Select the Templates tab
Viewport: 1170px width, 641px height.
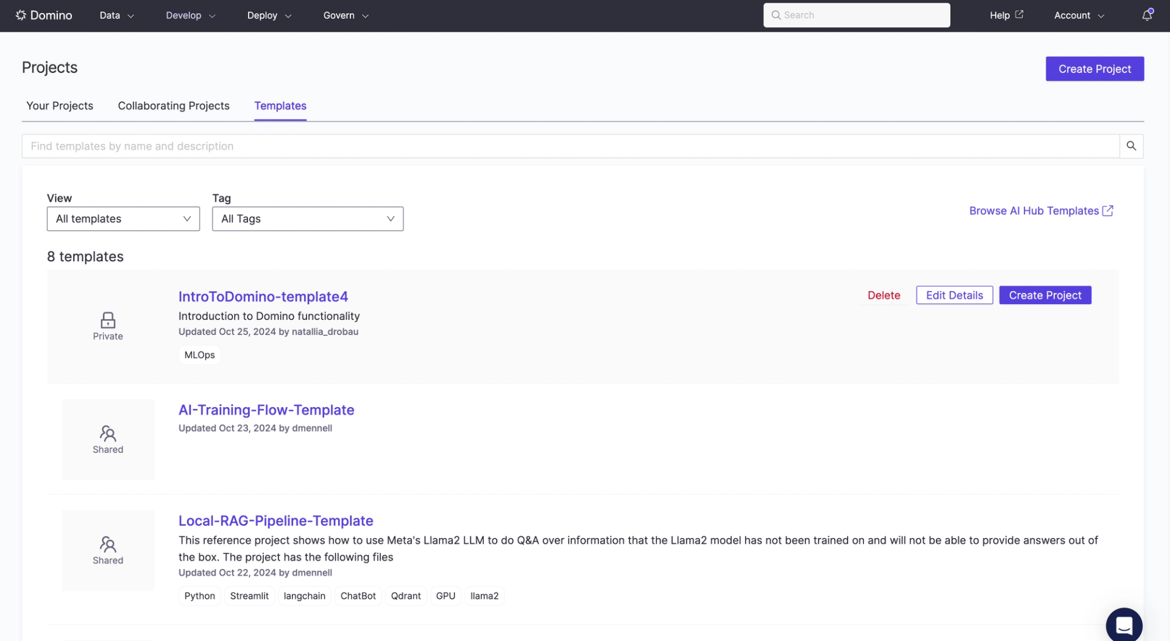[x=280, y=105]
